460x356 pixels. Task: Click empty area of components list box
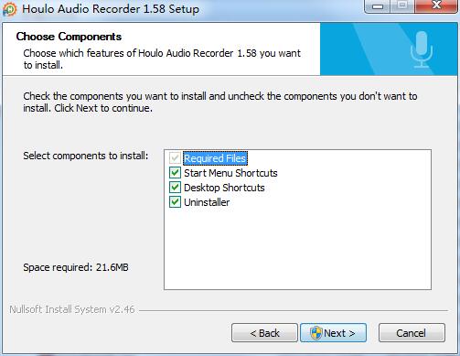click(x=297, y=247)
